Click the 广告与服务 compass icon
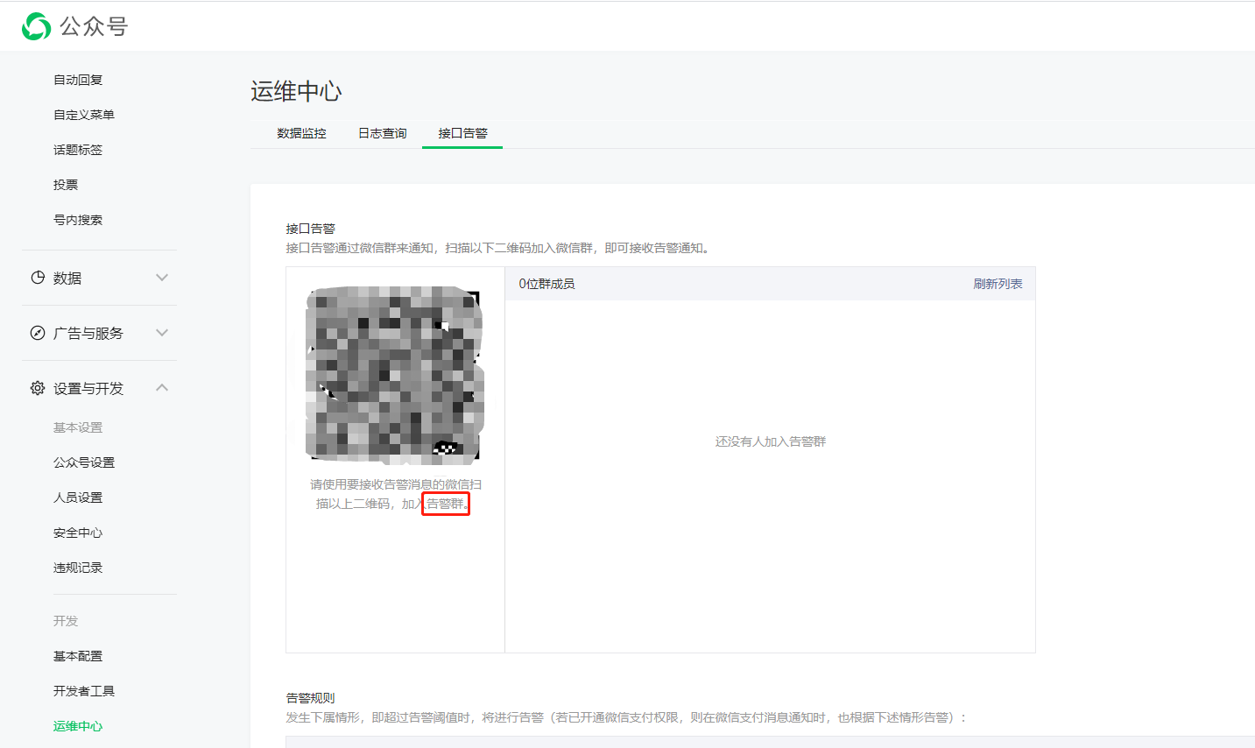Viewport: 1255px width, 748px height. pyautogui.click(x=38, y=333)
